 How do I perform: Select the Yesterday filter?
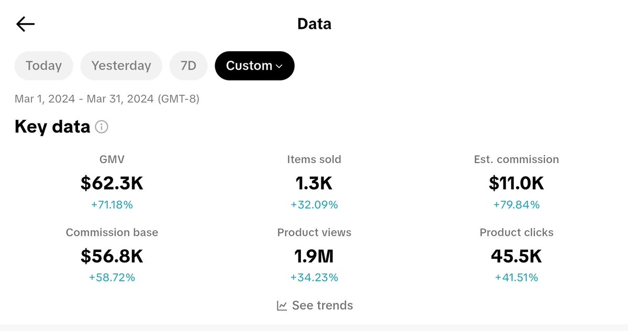pos(121,66)
